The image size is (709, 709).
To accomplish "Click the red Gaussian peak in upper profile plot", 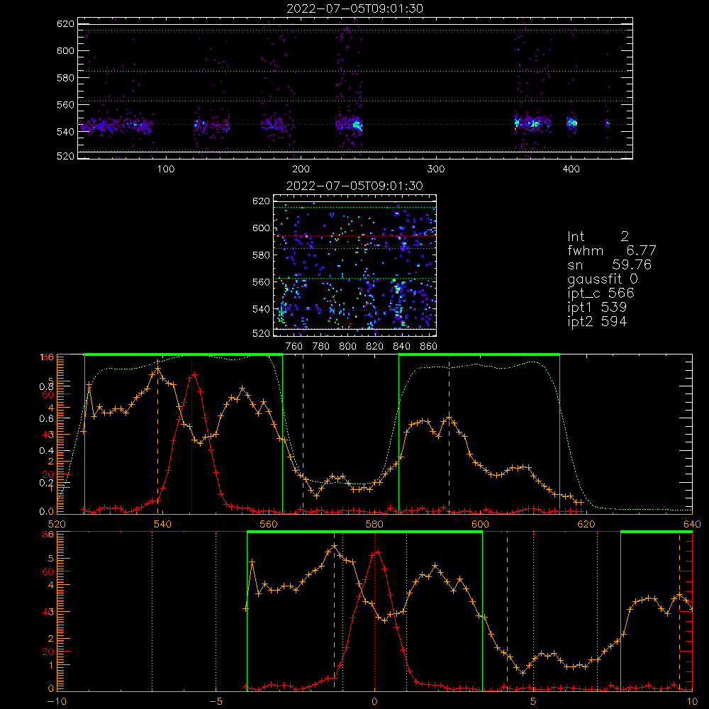I will click(194, 374).
